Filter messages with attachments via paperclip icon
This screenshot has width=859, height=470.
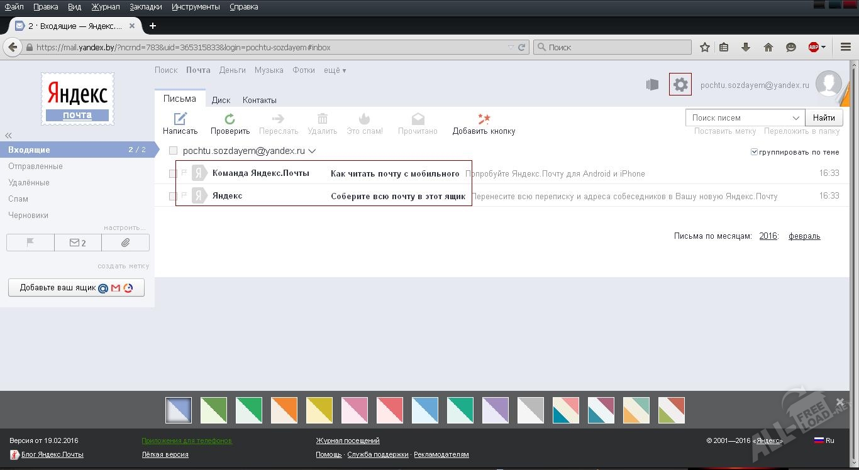coord(125,243)
